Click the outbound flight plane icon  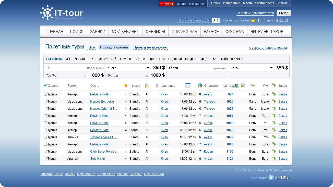pos(253,85)
